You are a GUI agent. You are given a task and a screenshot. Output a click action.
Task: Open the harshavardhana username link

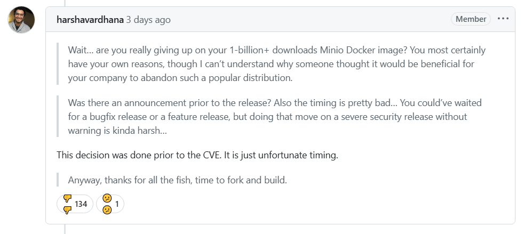90,20
